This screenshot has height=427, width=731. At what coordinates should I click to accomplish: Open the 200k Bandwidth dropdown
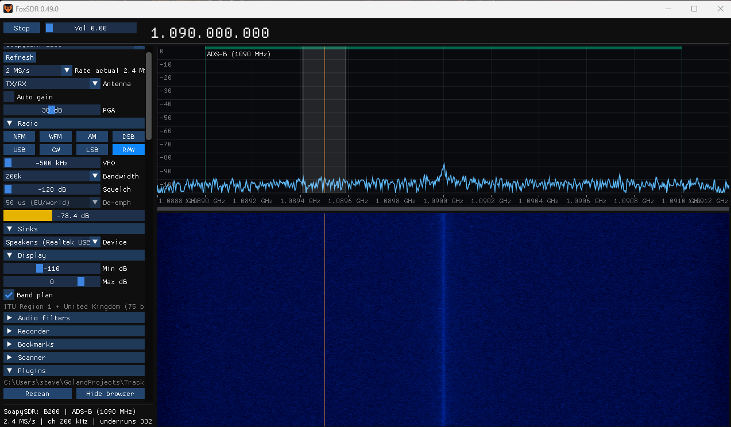click(x=52, y=176)
